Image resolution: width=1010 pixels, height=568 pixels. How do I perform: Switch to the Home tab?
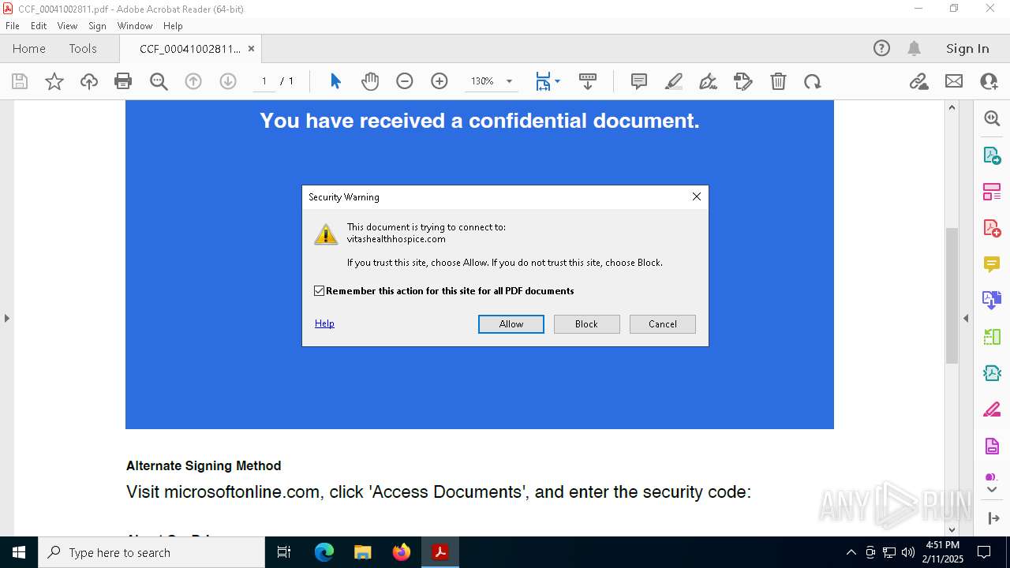click(29, 48)
